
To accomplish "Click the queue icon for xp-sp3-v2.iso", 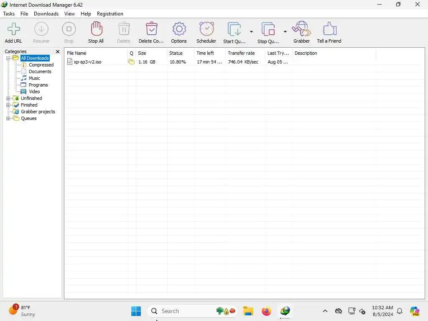I will click(x=131, y=62).
